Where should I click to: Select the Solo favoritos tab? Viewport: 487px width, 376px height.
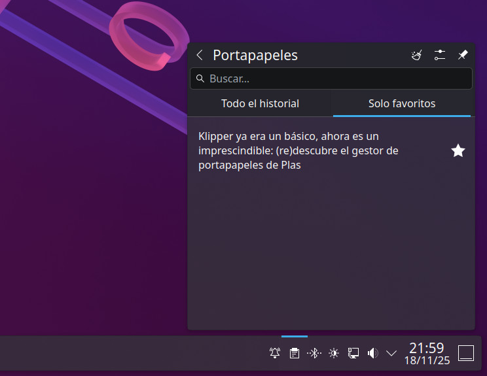click(x=402, y=103)
